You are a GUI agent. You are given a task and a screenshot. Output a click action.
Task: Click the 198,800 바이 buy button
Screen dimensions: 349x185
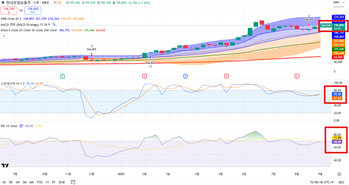(x=33, y=11)
